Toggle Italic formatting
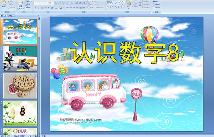 pos(39,8)
